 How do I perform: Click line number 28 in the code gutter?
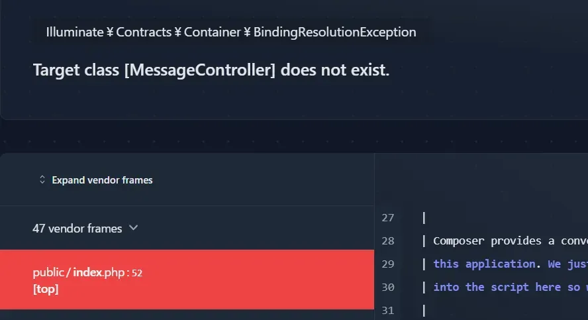[388, 240]
